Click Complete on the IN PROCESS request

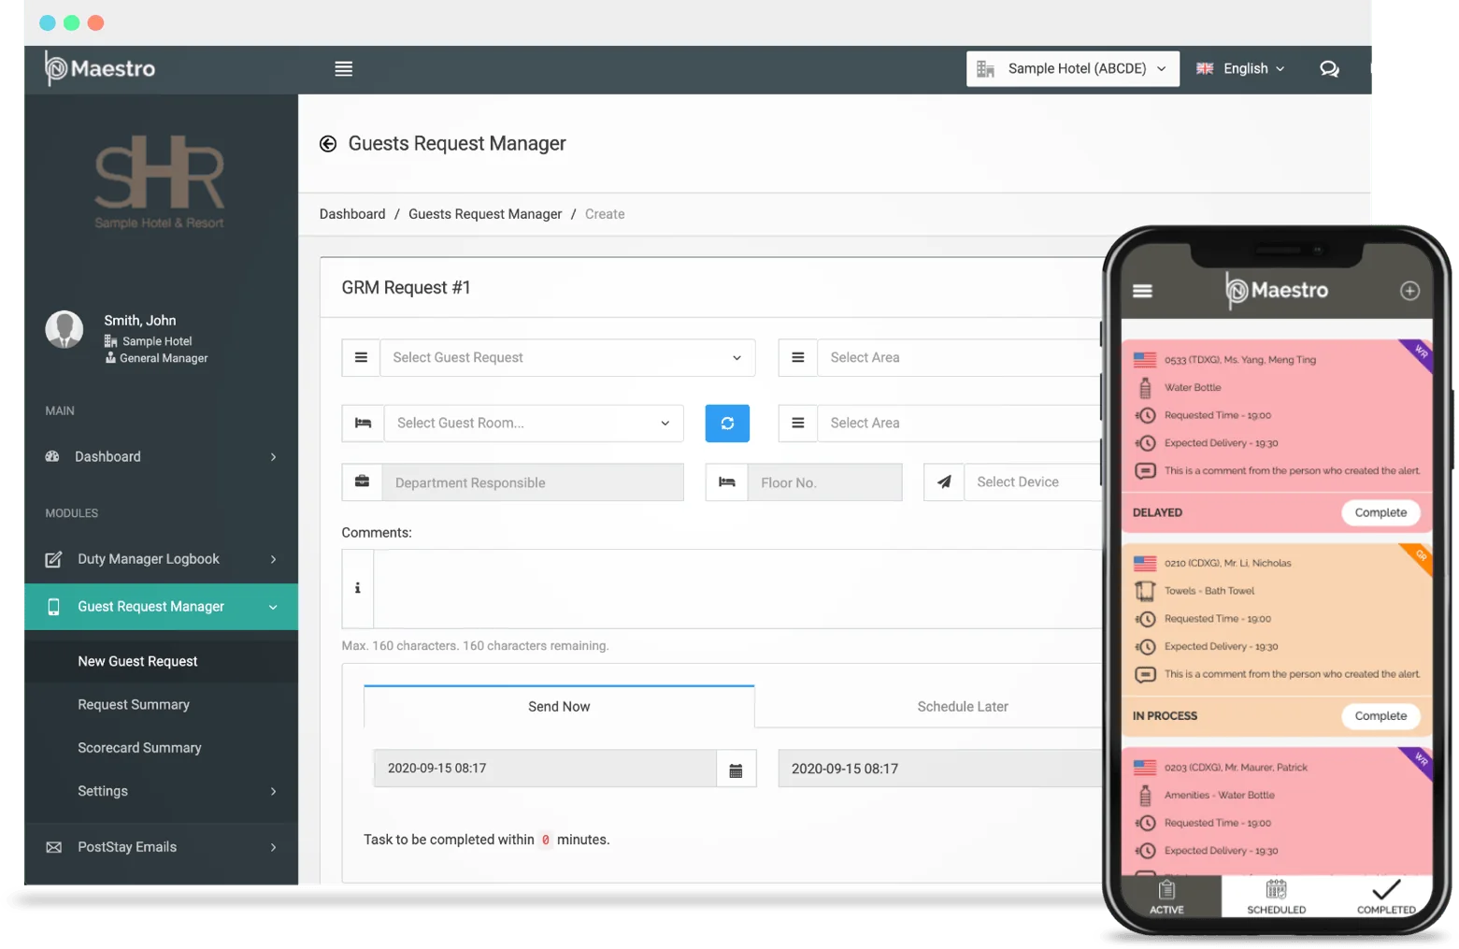pos(1380,716)
